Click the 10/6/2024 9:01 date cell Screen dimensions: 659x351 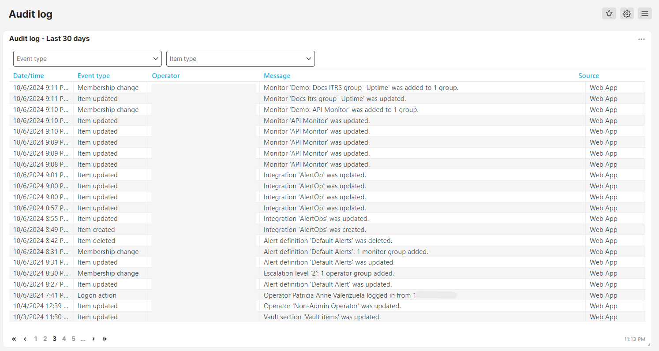[x=41, y=175]
